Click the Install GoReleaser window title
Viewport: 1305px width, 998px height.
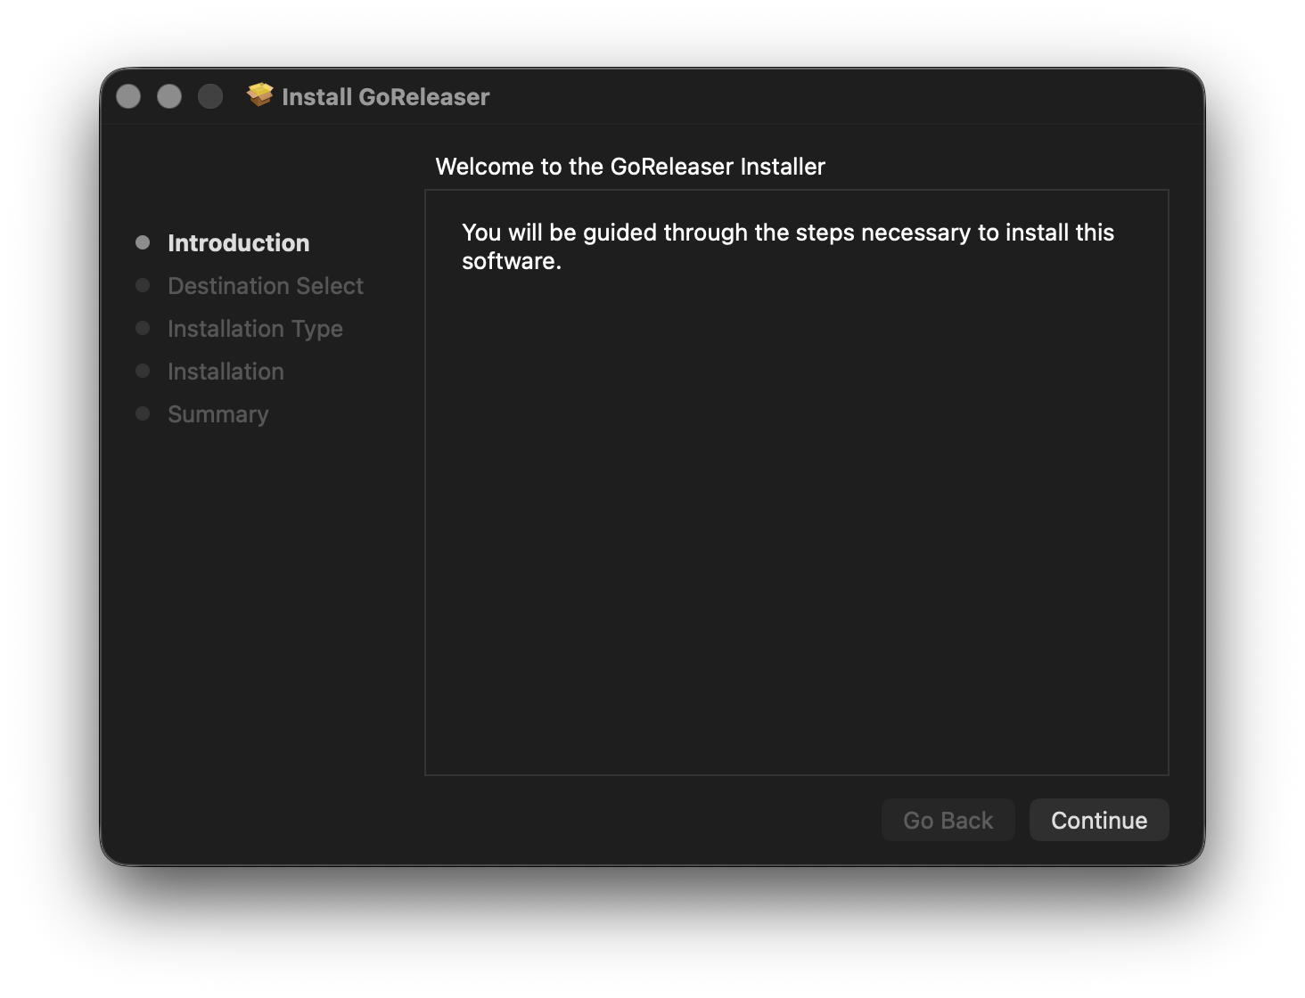tap(385, 97)
